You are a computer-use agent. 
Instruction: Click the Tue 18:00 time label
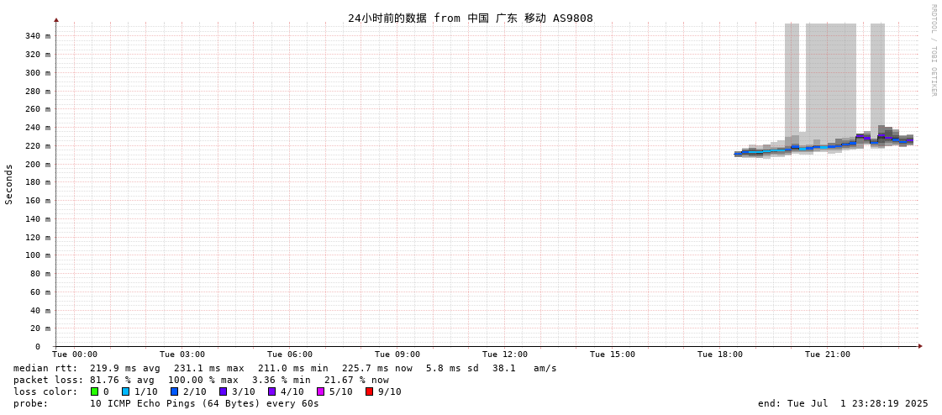point(719,355)
